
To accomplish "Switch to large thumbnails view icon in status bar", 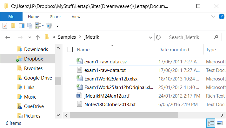I will click(219, 123).
